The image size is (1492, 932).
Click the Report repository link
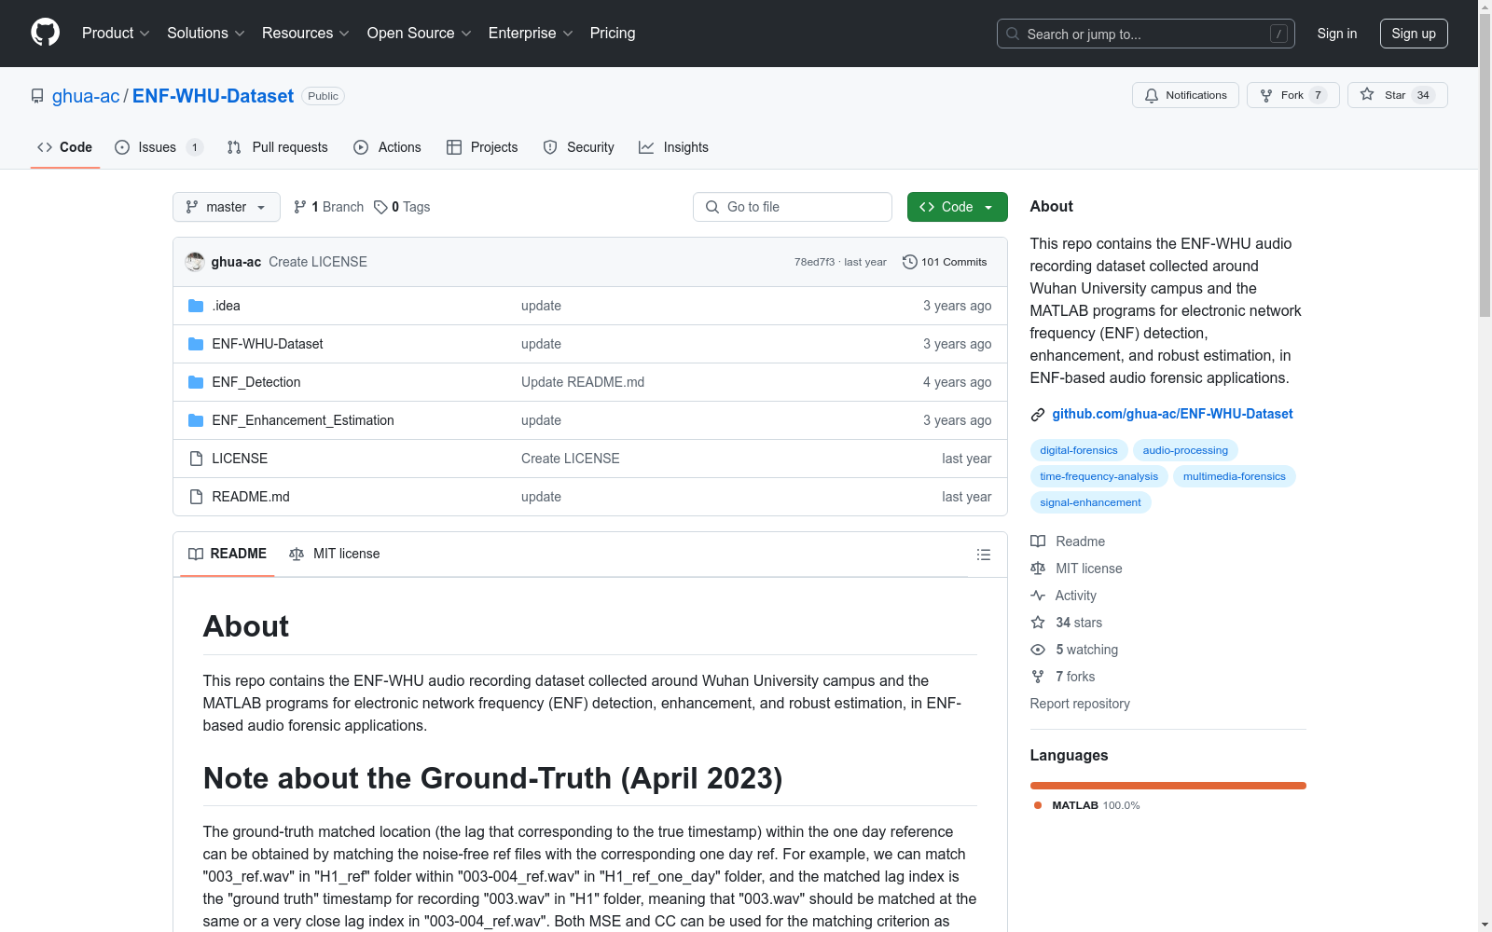[x=1080, y=704]
